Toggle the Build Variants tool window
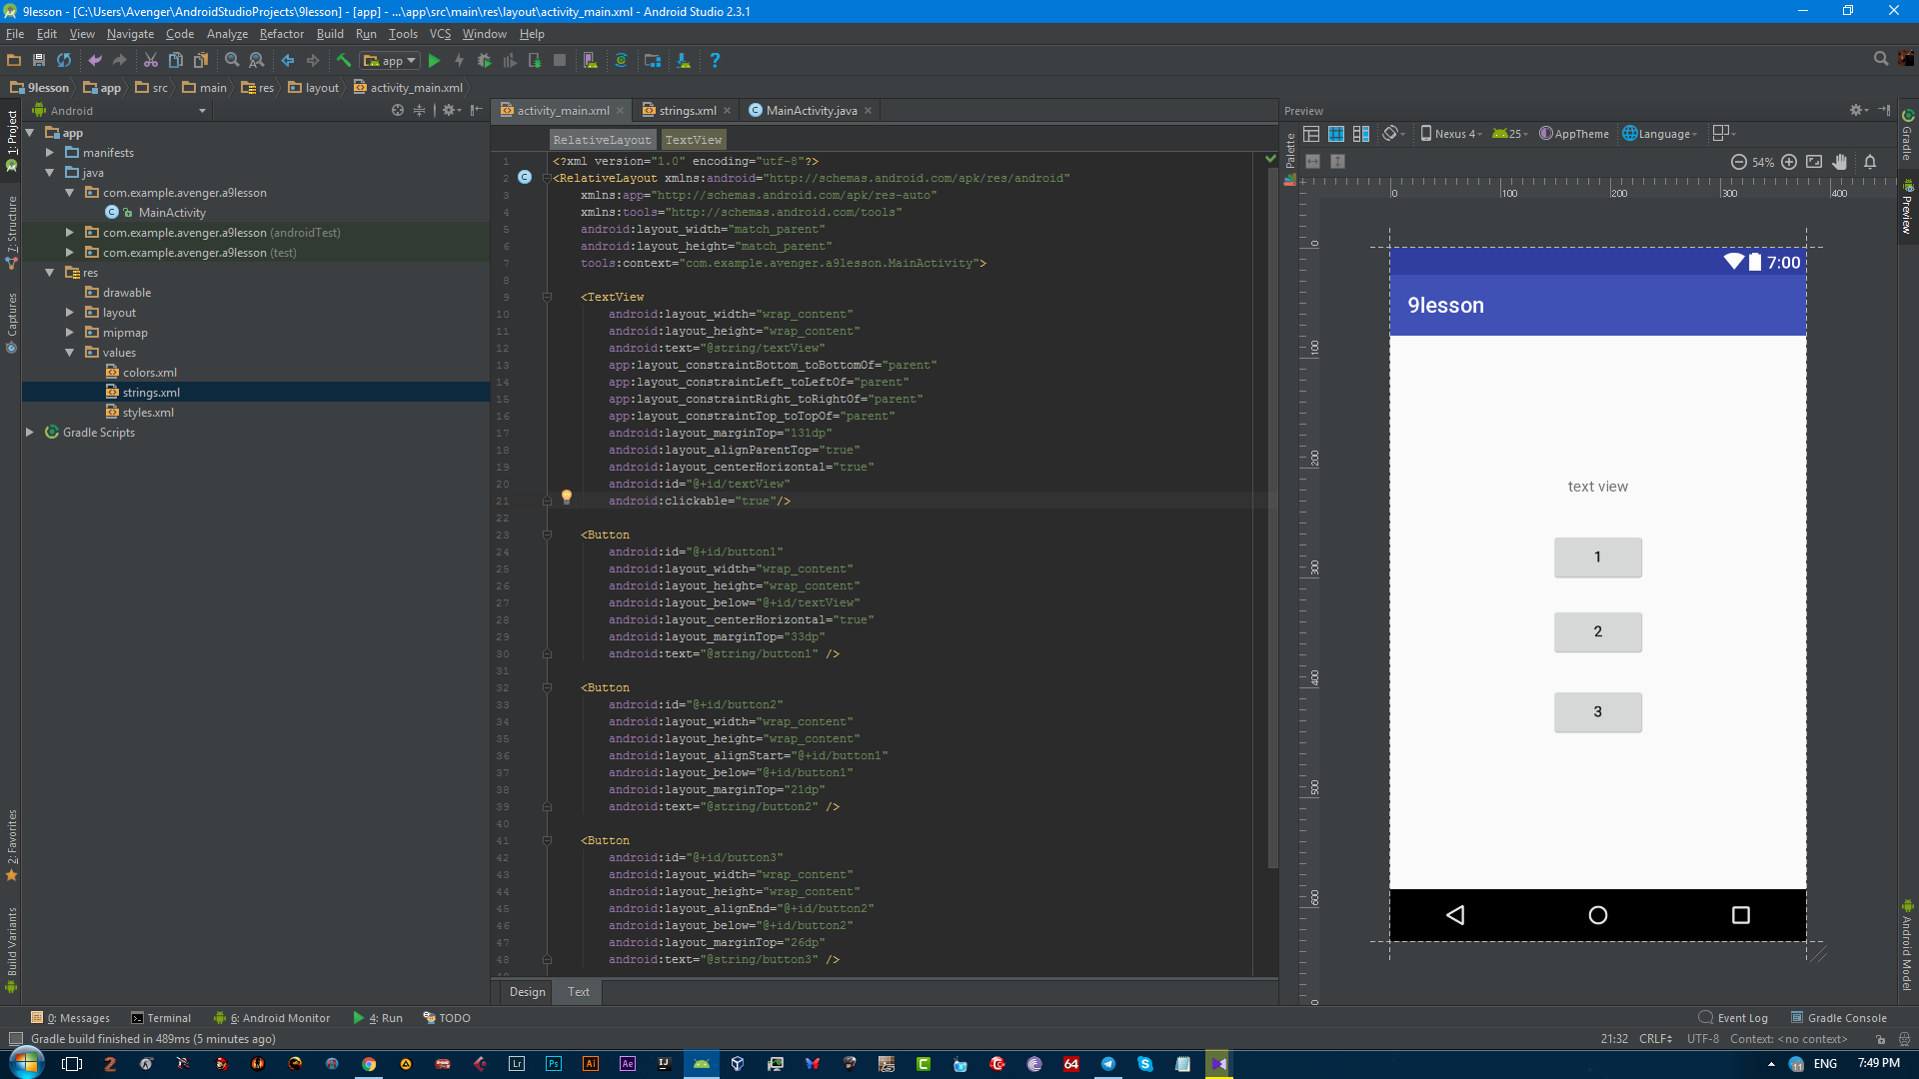This screenshot has width=1919, height=1079. tap(11, 949)
